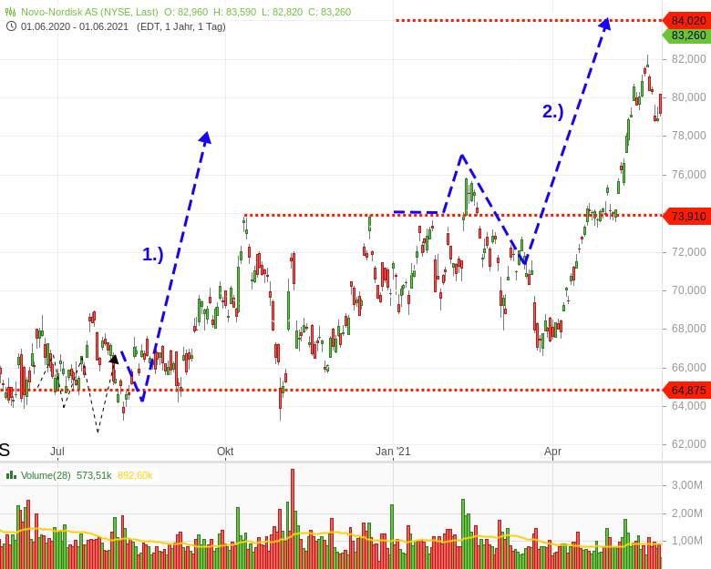The width and height of the screenshot is (711, 569).
Task: Click the 72,000 price axis tick
Action: coord(689,252)
